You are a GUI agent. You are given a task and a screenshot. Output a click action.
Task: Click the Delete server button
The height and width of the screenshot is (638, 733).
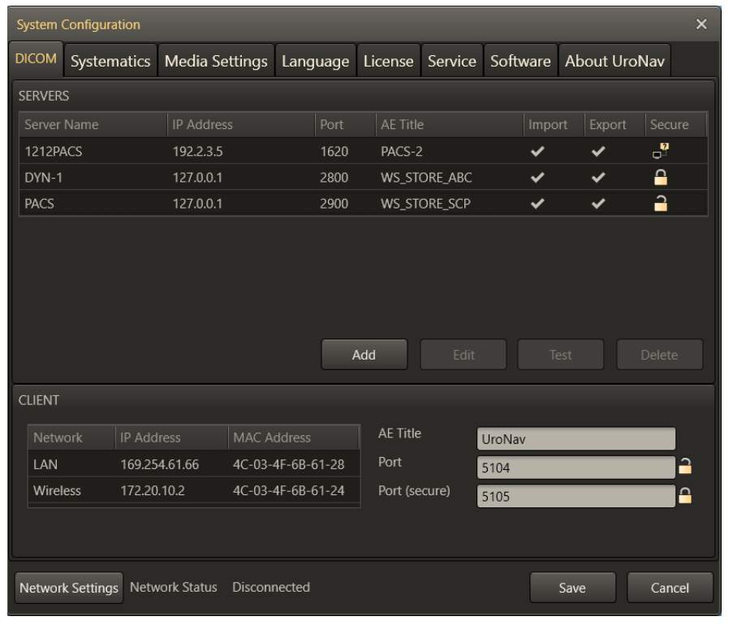pyautogui.click(x=660, y=355)
